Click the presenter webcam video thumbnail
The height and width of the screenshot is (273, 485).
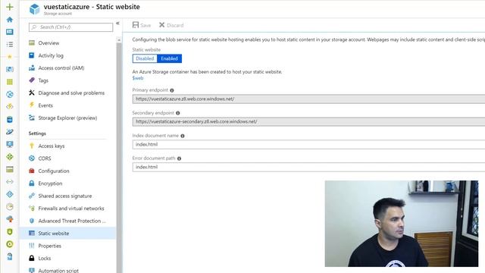[402, 224]
